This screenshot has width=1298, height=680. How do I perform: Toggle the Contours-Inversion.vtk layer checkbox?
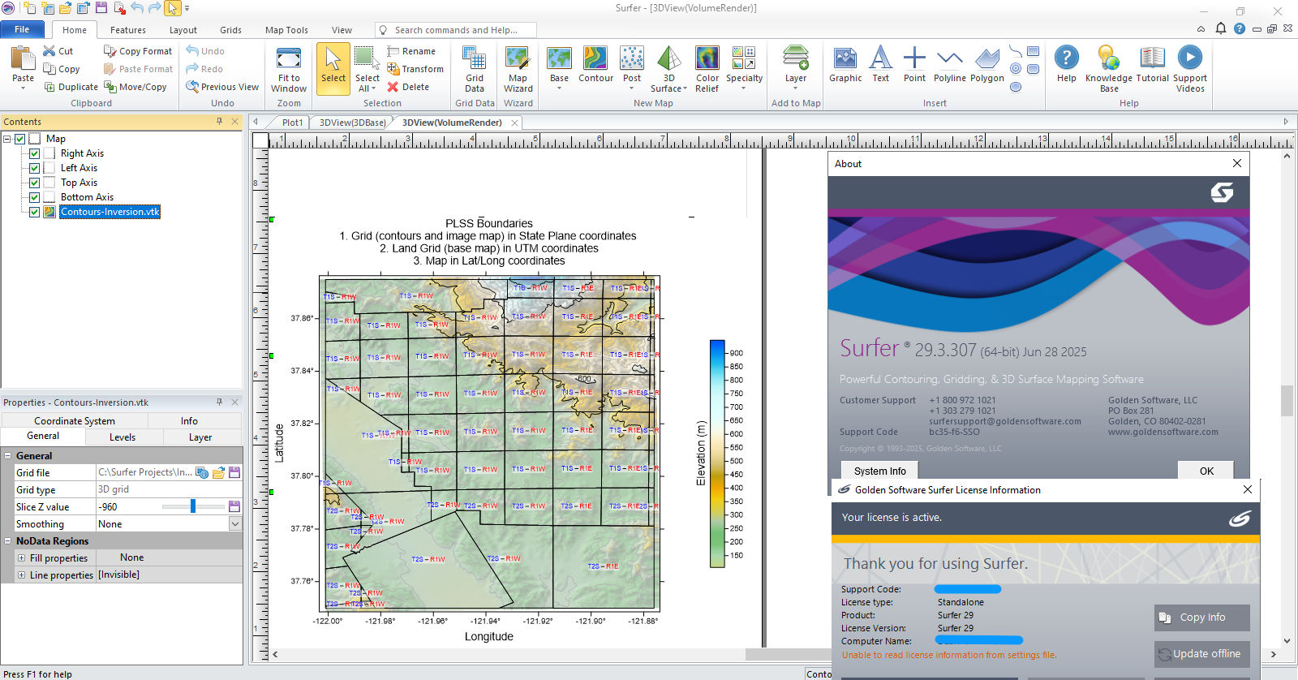point(35,212)
